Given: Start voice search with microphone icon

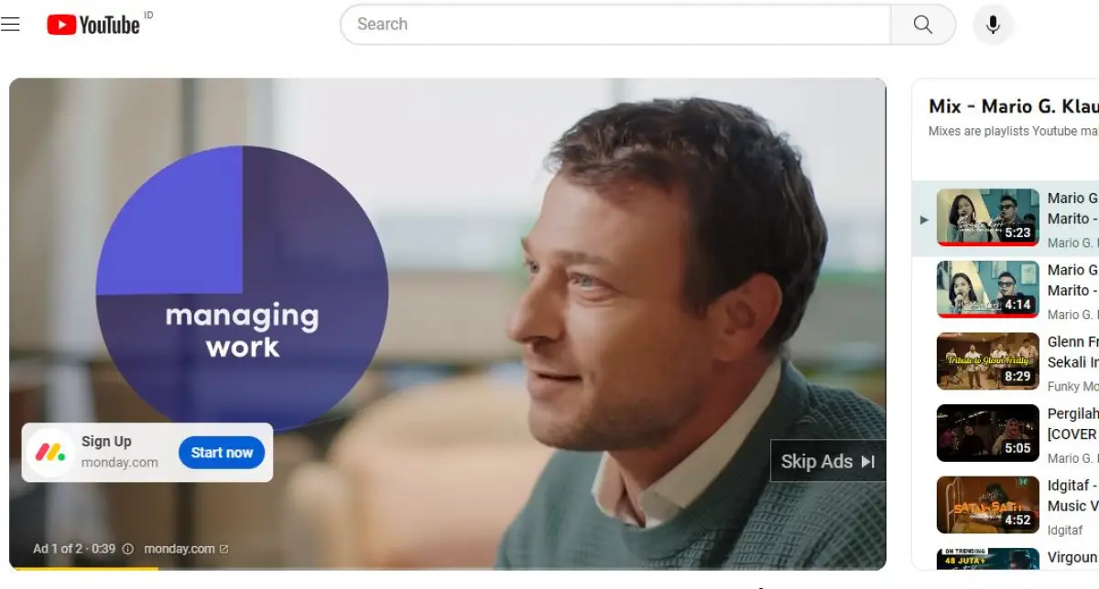Looking at the screenshot, I should pyautogui.click(x=993, y=25).
